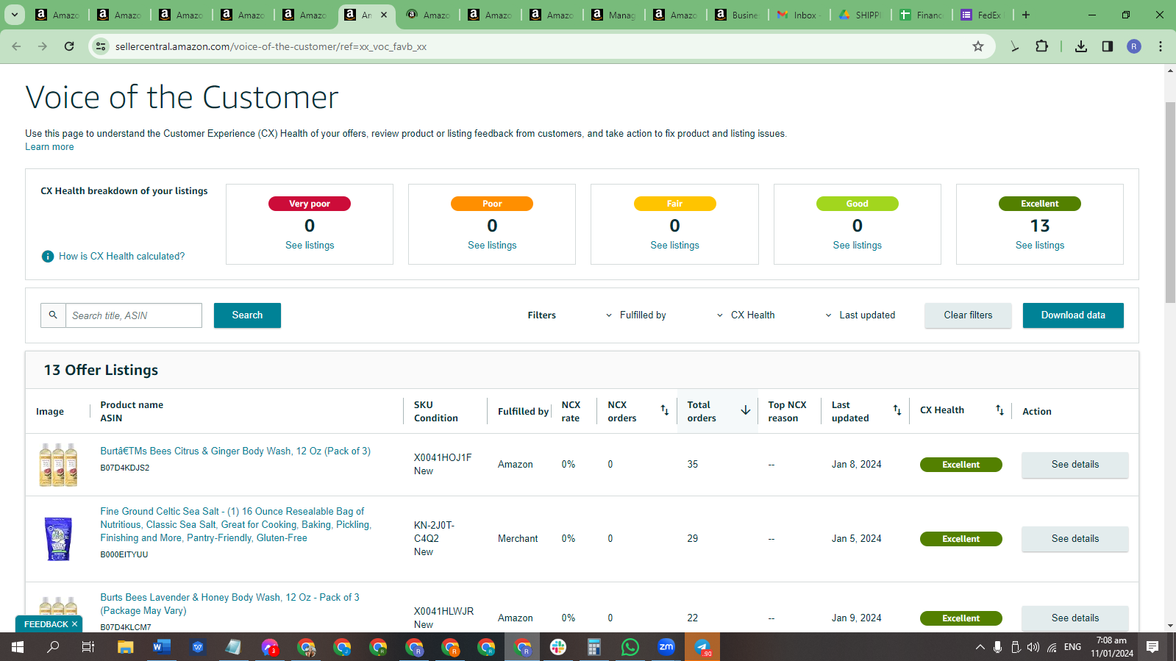Open Slack from the taskbar
The width and height of the screenshot is (1176, 661).
tap(558, 647)
